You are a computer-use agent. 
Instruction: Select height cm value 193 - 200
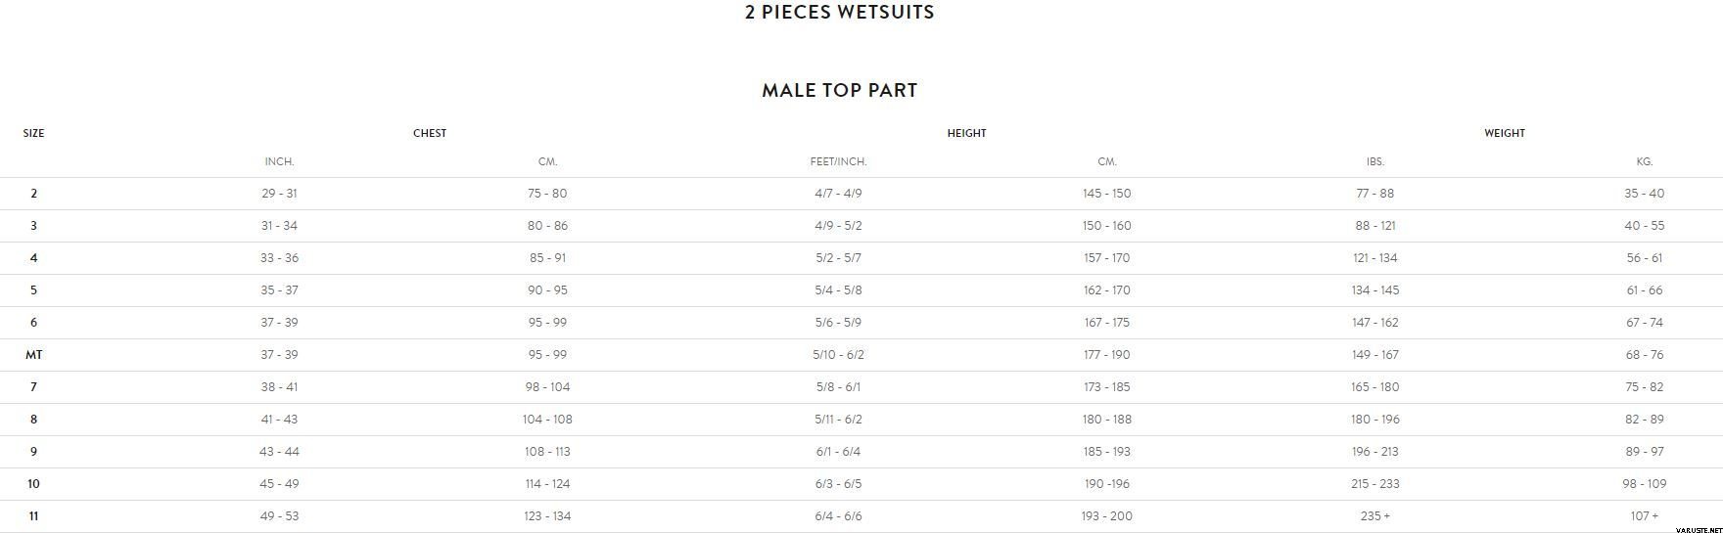pos(1107,516)
